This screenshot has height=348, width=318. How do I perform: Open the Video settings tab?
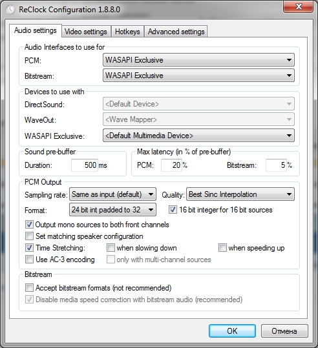tap(86, 32)
